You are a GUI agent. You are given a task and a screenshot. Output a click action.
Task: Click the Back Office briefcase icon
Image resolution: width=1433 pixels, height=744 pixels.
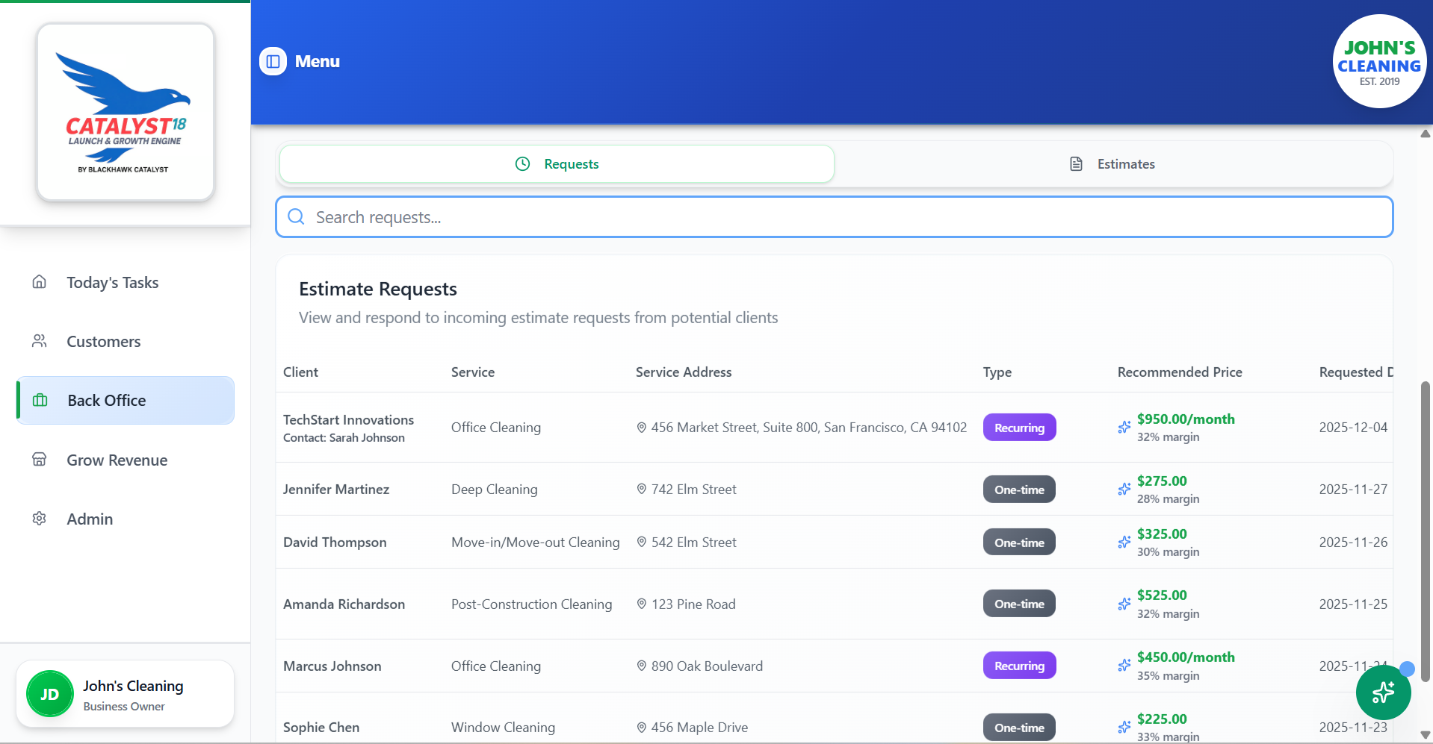tap(39, 400)
